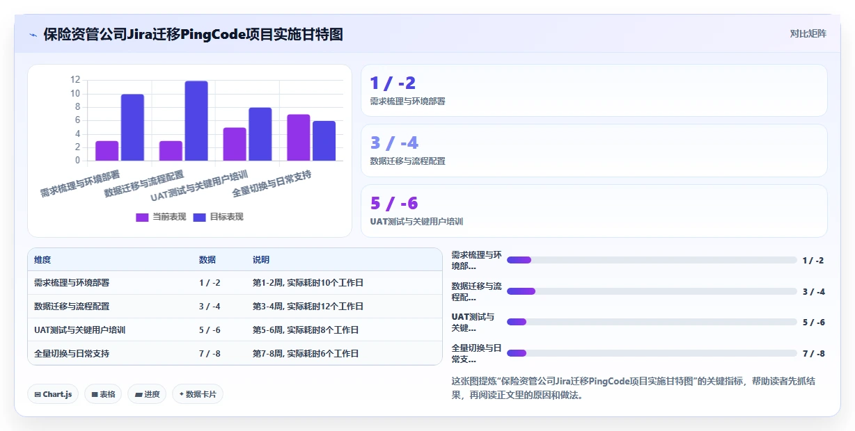
Task: Click the purple bar for UAT测试与关键用户培训
Action: (x=235, y=145)
